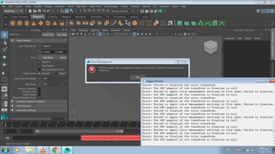Toggle the Position checkbox
The width and height of the screenshot is (275, 154).
click(39, 62)
